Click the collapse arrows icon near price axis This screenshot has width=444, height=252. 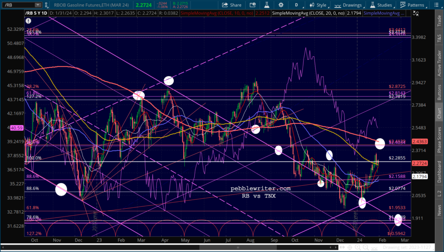[x=416, y=13]
